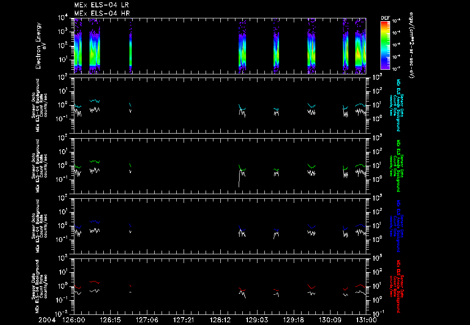
Task: Click the "2004" year label on time axis
Action: click(47, 320)
